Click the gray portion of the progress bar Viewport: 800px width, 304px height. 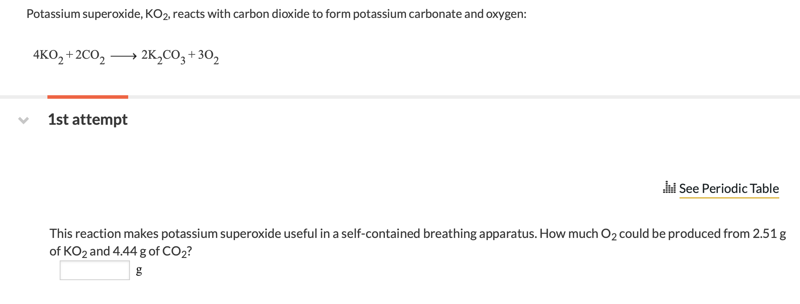point(421,96)
